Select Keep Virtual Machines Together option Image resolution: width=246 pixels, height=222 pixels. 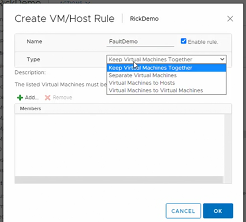[x=166, y=68]
